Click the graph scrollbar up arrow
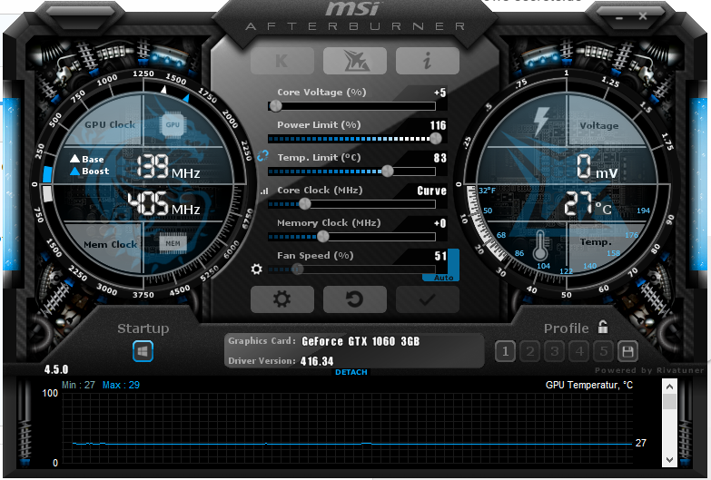Viewport: 711px width, 480px height. click(669, 387)
